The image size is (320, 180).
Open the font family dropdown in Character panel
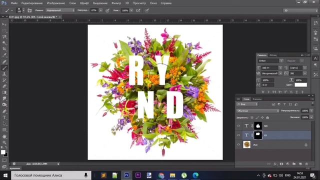click(x=281, y=61)
